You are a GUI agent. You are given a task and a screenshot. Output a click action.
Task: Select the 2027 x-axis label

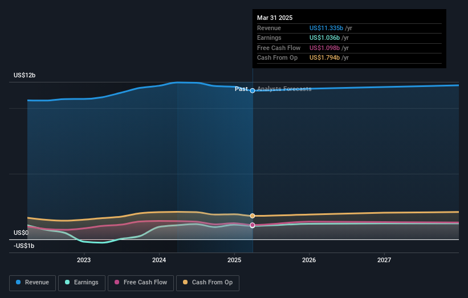click(x=384, y=260)
